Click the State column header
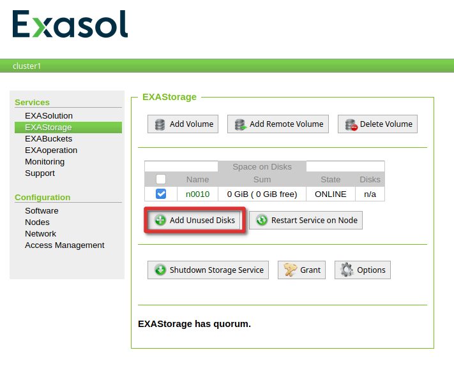 pyautogui.click(x=330, y=179)
